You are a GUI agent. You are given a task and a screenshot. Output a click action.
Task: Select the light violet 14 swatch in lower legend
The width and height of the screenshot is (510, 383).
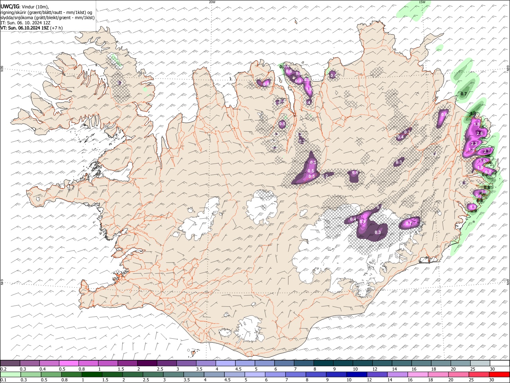click(x=398, y=374)
